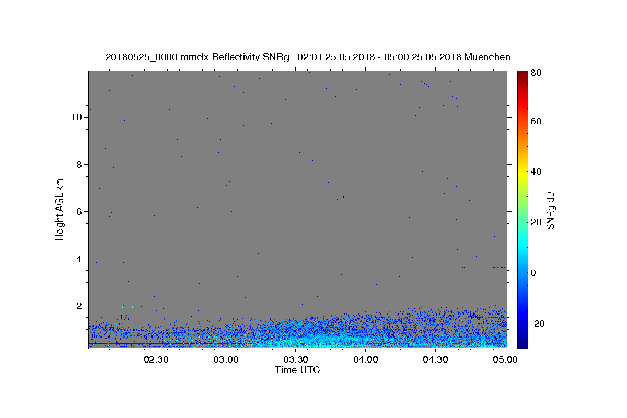Click the "Height AGL km" axis label
This screenshot has width=627, height=418.
click(x=60, y=208)
